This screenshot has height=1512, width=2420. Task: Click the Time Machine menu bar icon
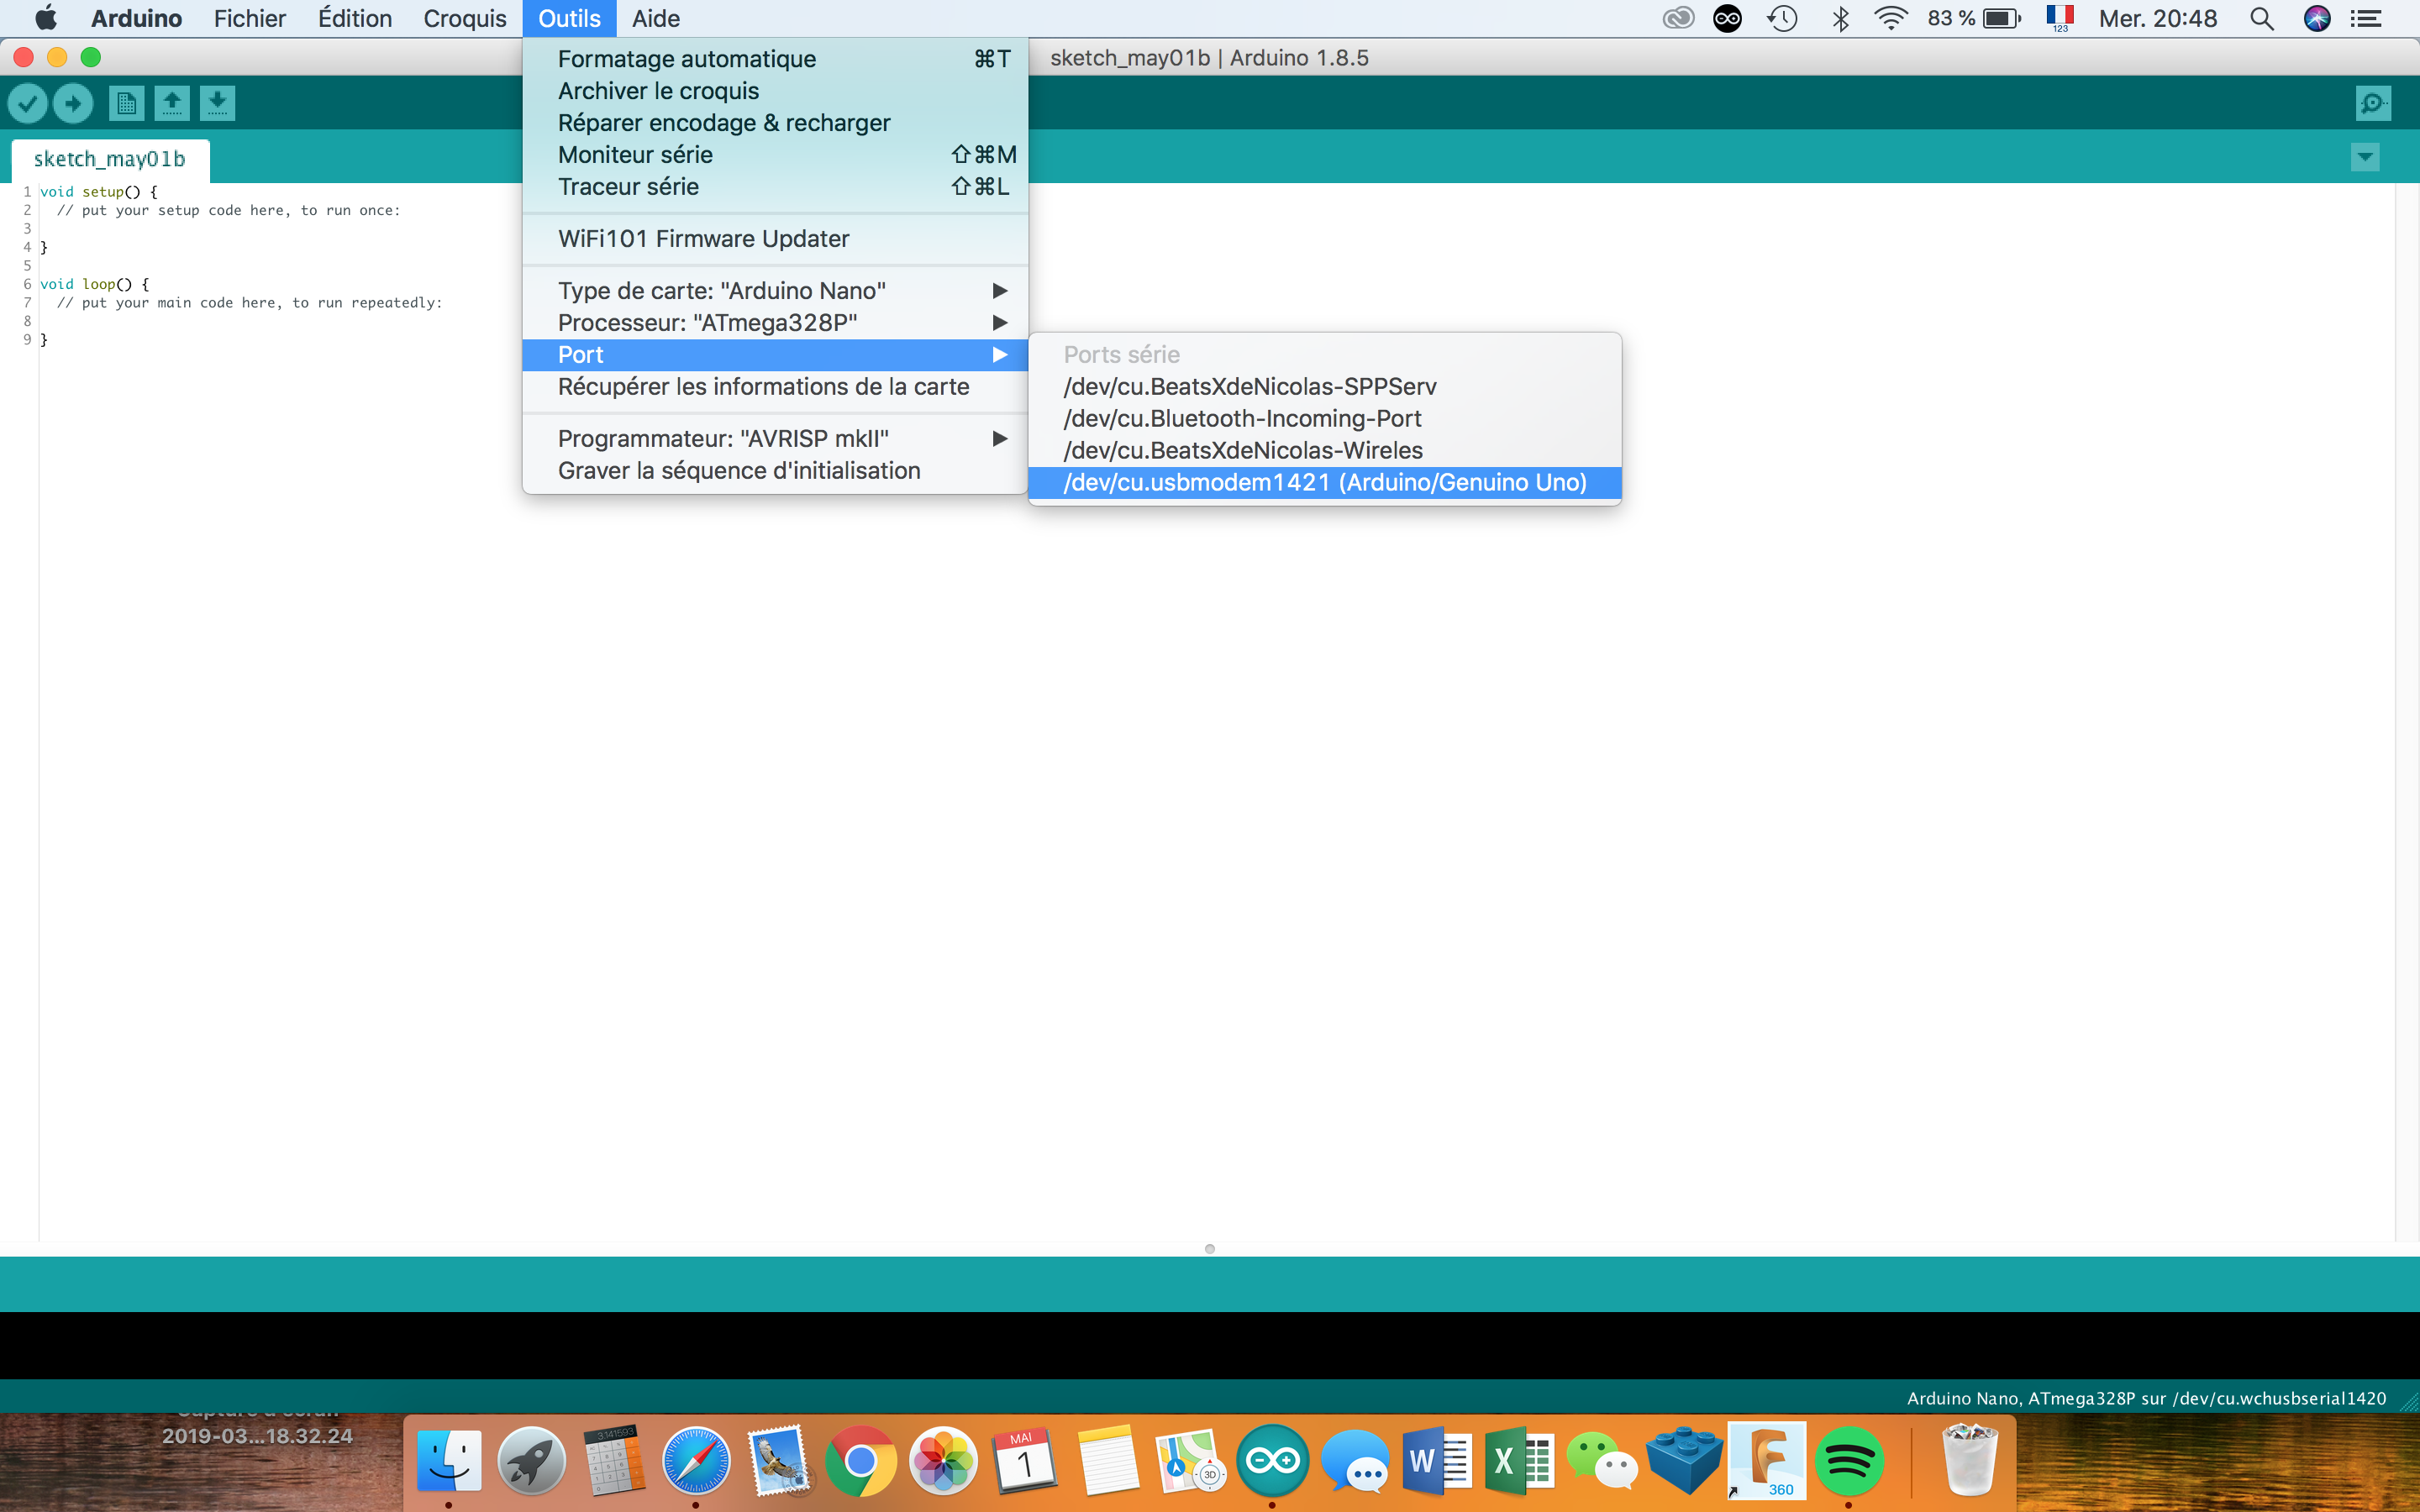[1783, 18]
